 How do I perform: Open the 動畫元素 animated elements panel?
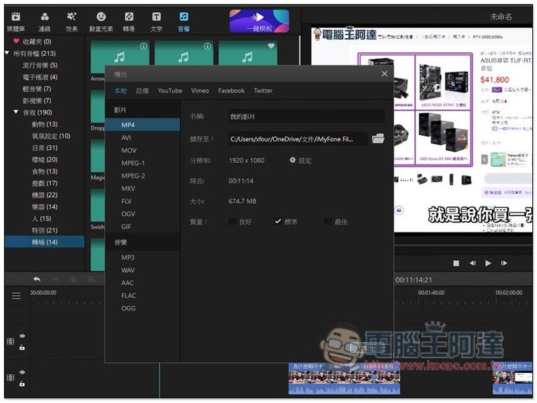point(101,21)
